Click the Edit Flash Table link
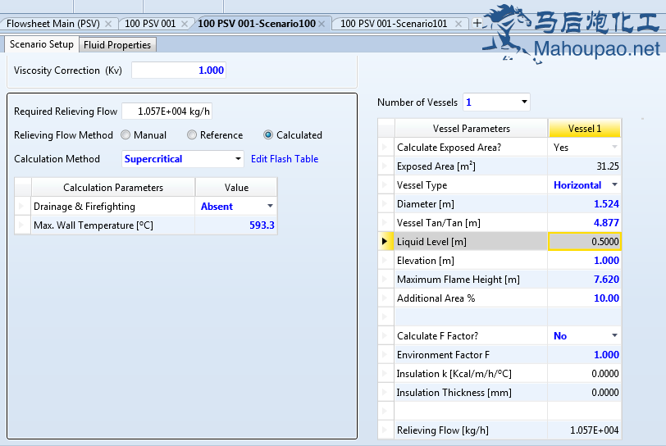The width and height of the screenshot is (666, 446). [x=285, y=159]
